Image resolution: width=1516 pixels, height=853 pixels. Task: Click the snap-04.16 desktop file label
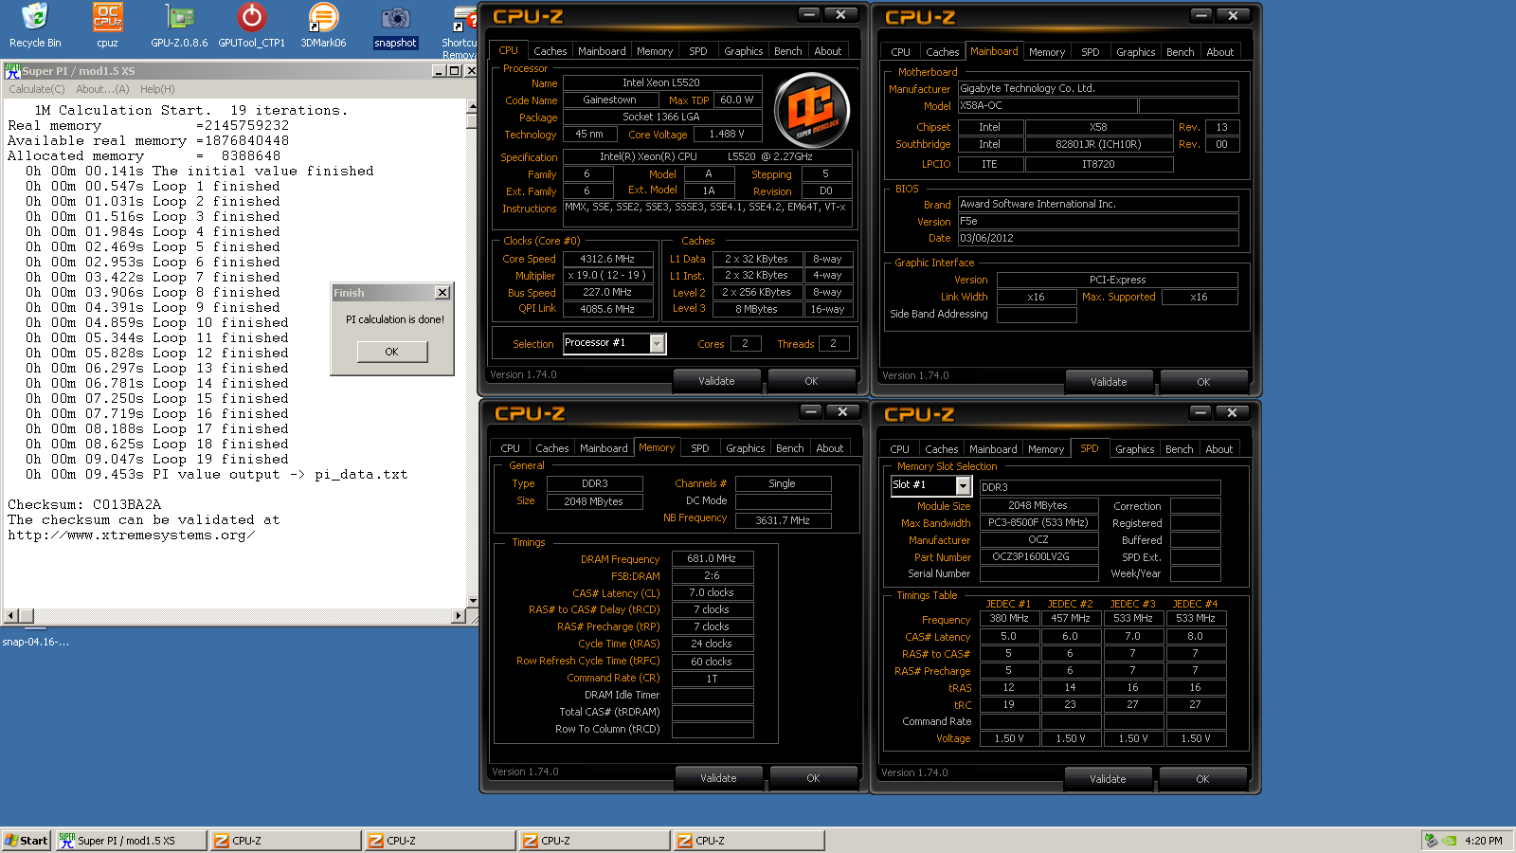[x=35, y=642]
